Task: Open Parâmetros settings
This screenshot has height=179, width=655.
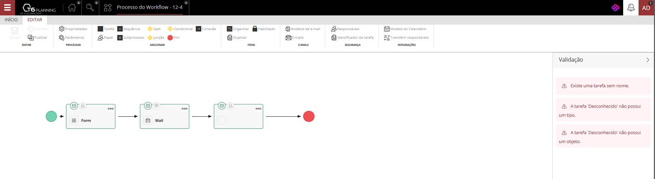Action: click(72, 38)
